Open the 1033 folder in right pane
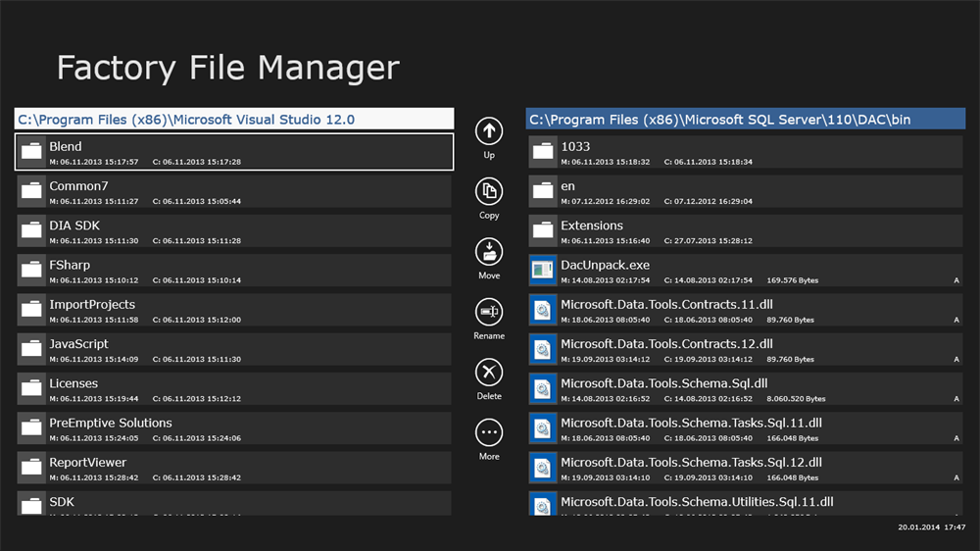This screenshot has height=551, width=980. point(746,152)
